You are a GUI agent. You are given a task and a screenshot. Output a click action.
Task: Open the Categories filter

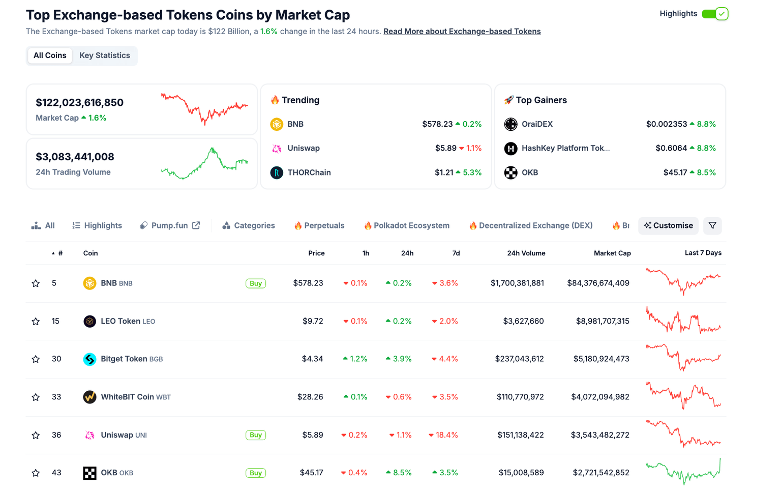click(x=248, y=225)
